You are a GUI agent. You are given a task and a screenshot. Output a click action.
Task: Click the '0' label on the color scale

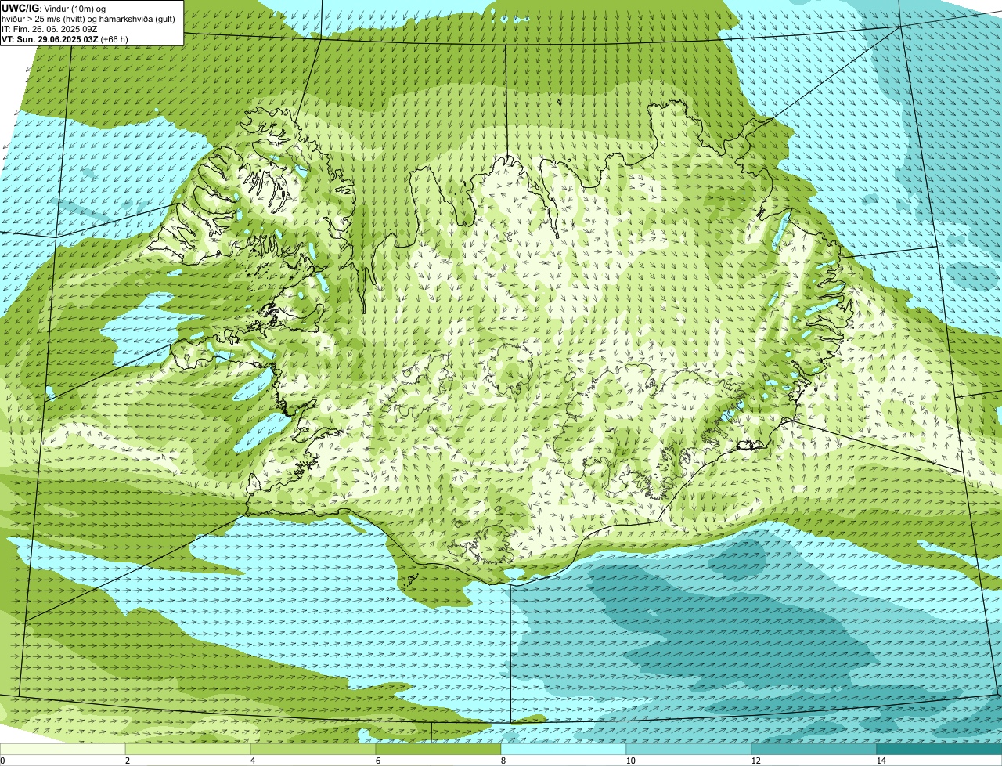(3, 761)
